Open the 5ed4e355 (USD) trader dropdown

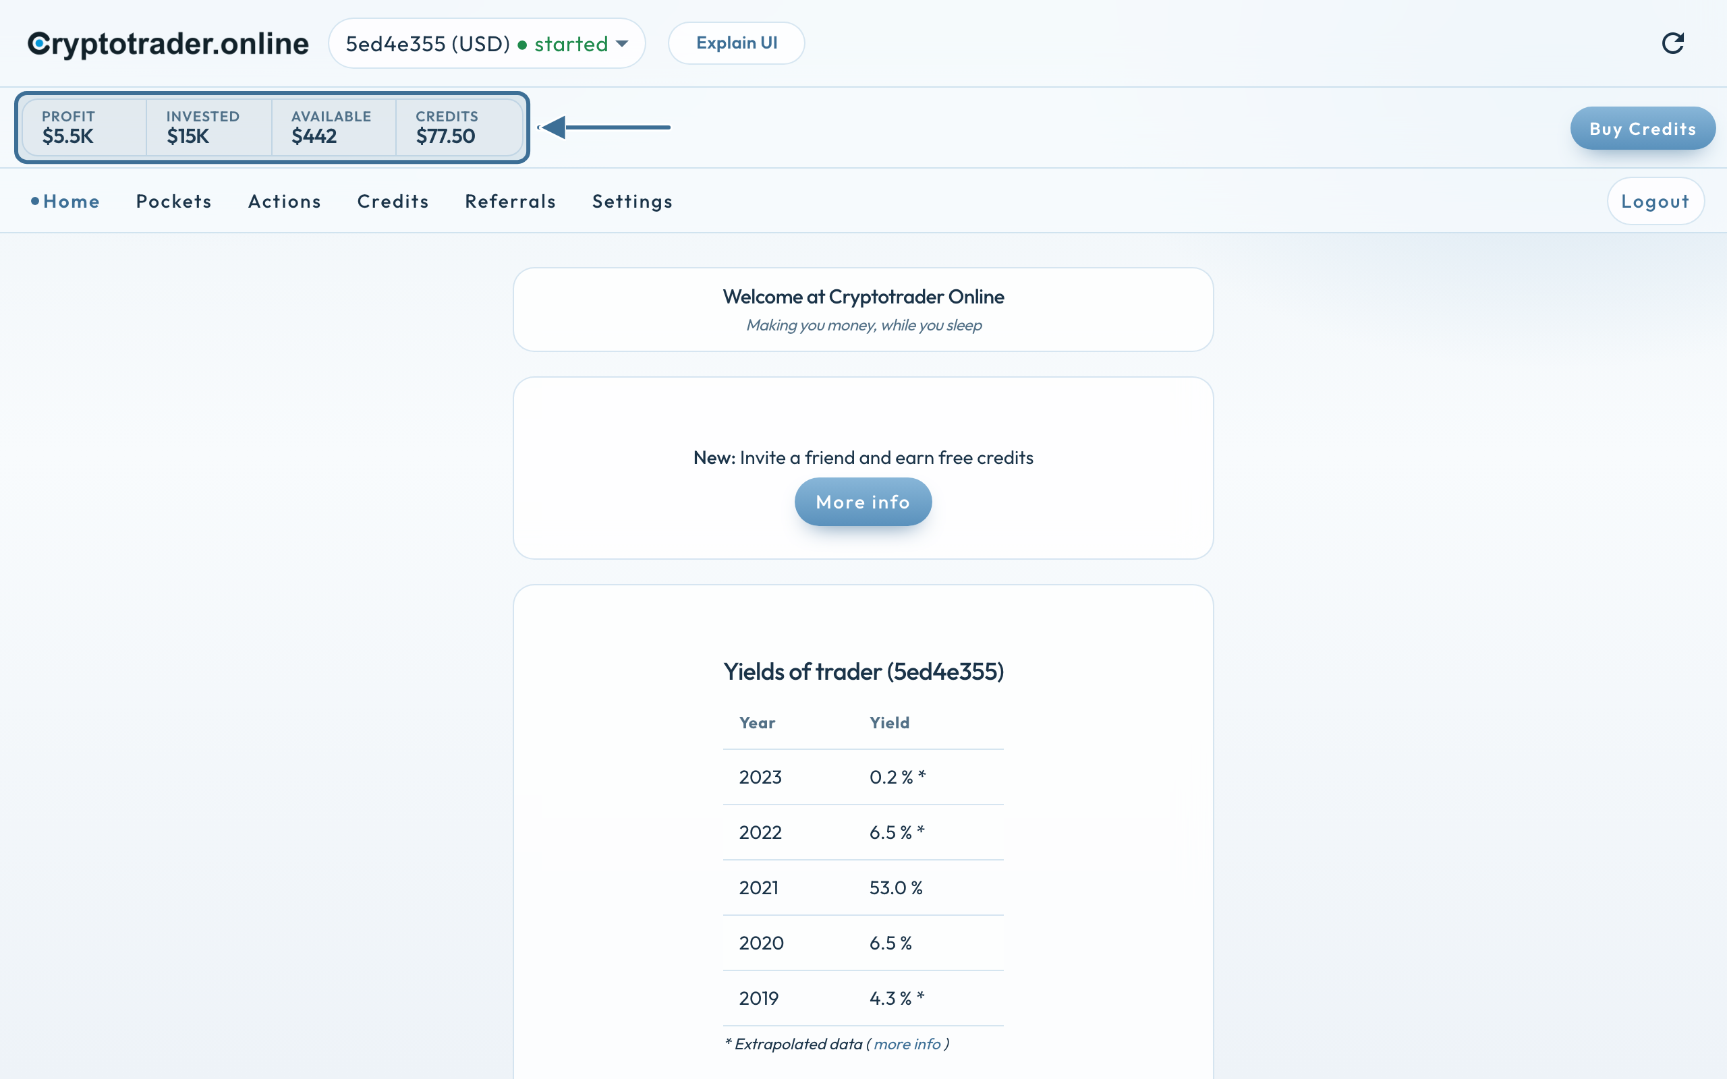[486, 44]
